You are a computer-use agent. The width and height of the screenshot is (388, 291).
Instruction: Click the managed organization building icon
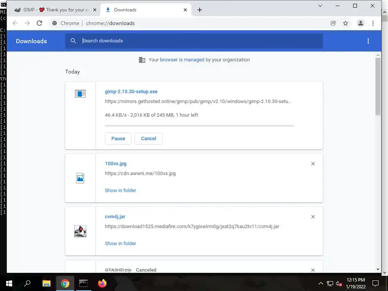pyautogui.click(x=142, y=60)
